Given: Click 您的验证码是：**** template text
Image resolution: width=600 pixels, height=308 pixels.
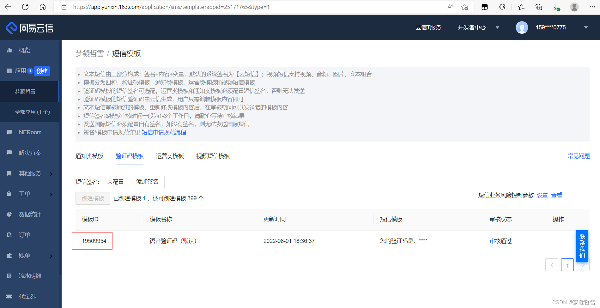Looking at the screenshot, I should [403, 241].
